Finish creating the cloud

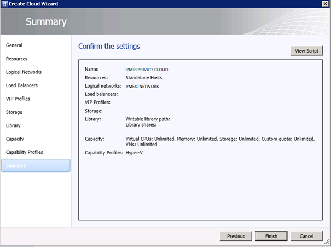tap(271, 236)
